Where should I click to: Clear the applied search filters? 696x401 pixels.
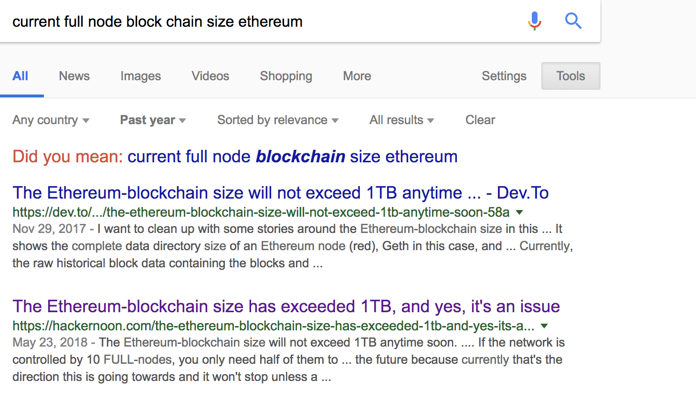(480, 120)
